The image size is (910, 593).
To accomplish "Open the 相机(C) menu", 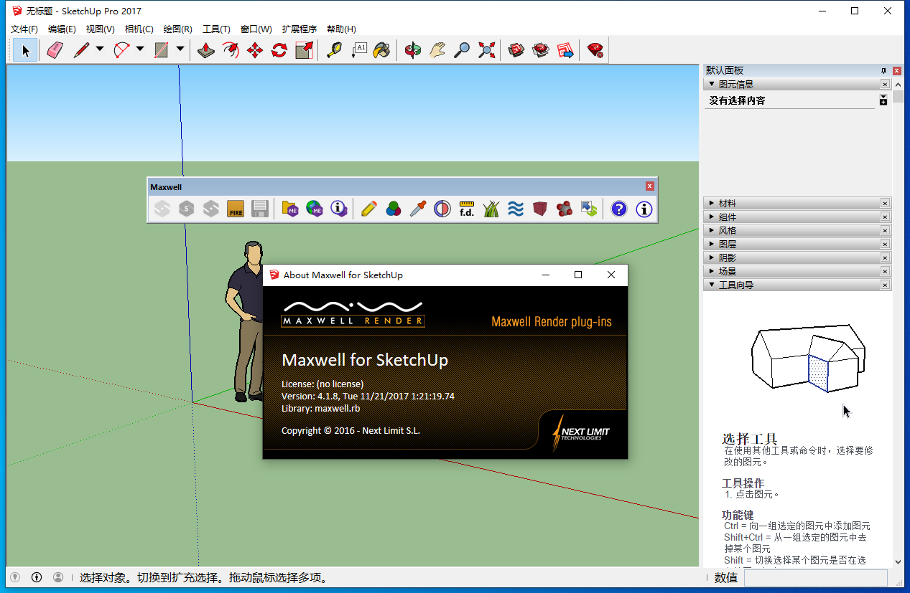I will coord(139,29).
